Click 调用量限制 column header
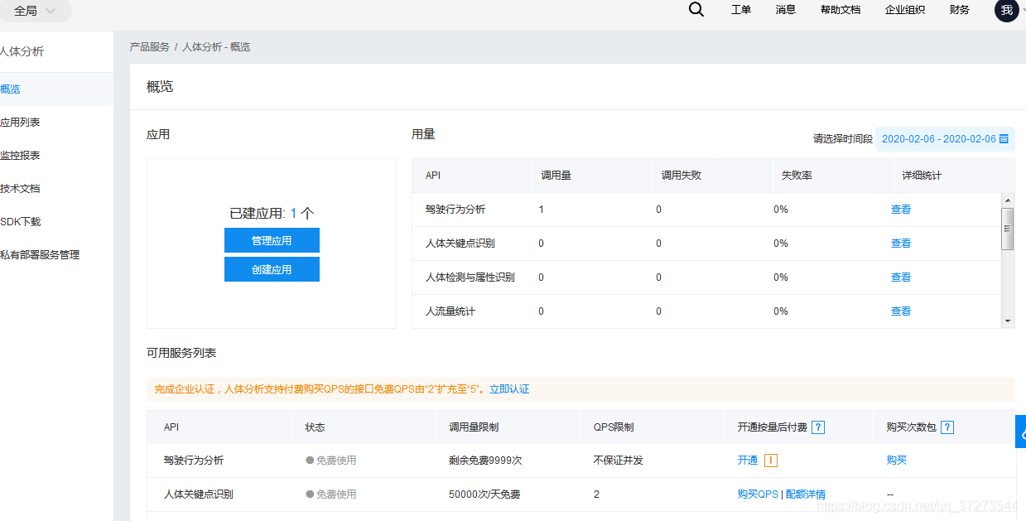1026x521 pixels. click(474, 427)
